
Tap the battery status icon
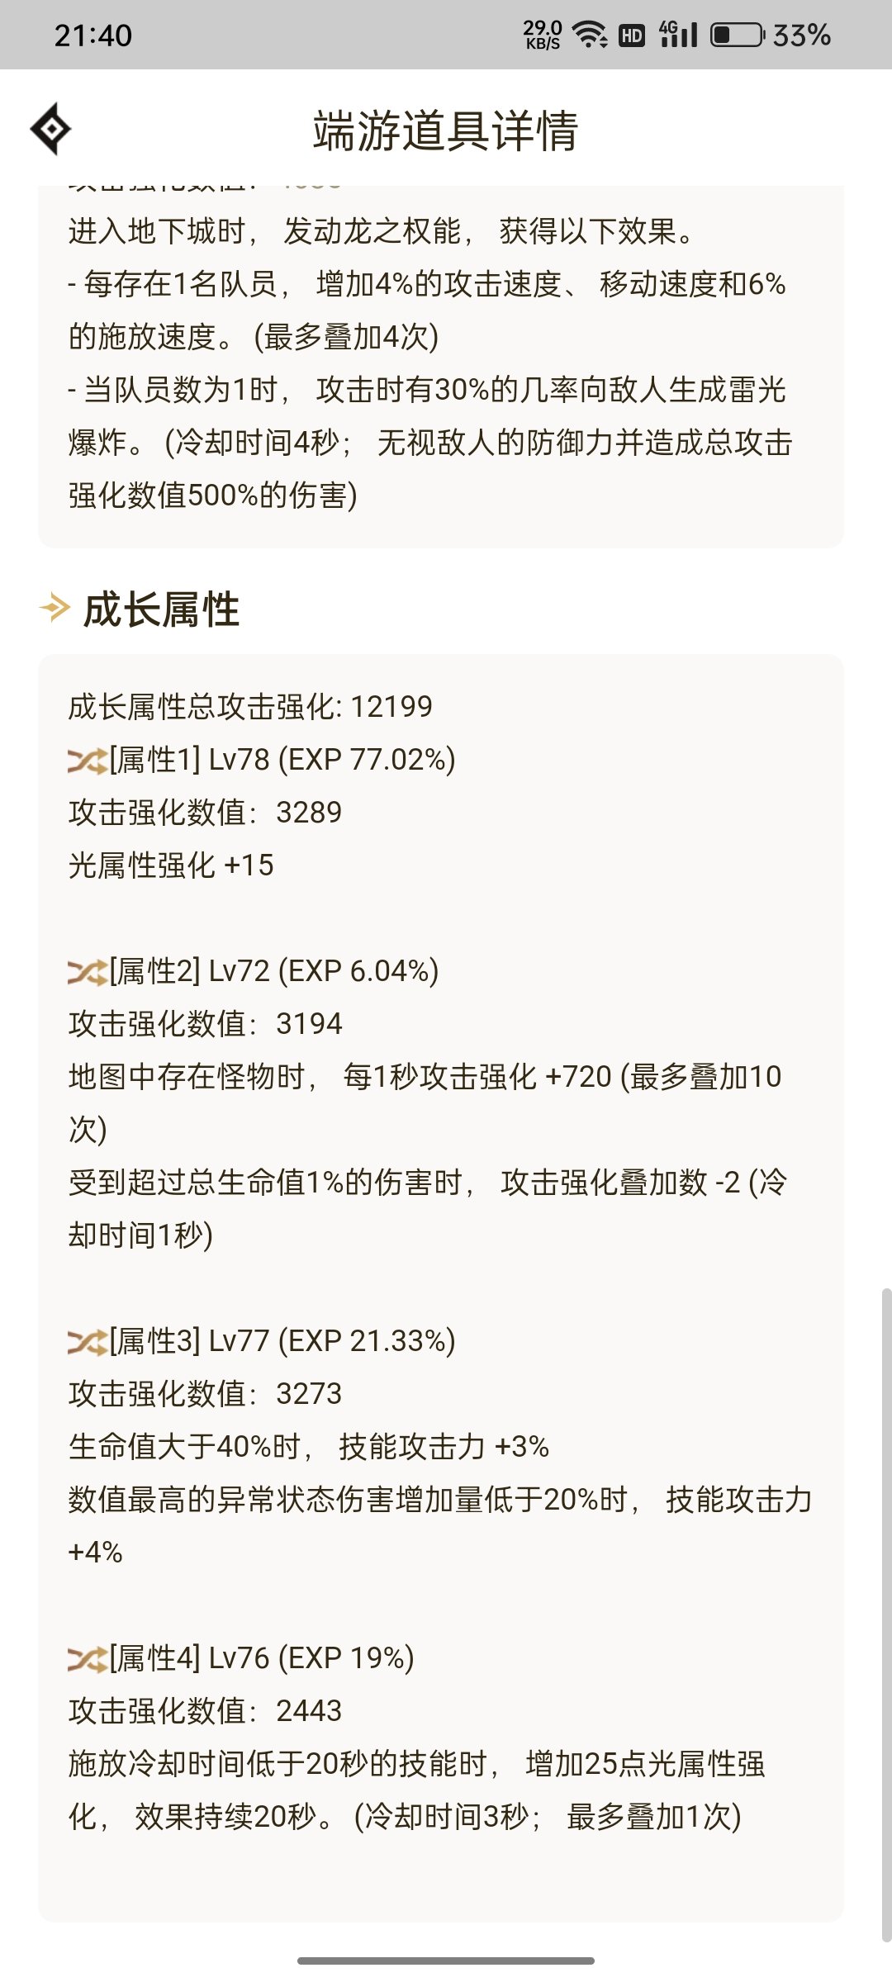tap(738, 35)
